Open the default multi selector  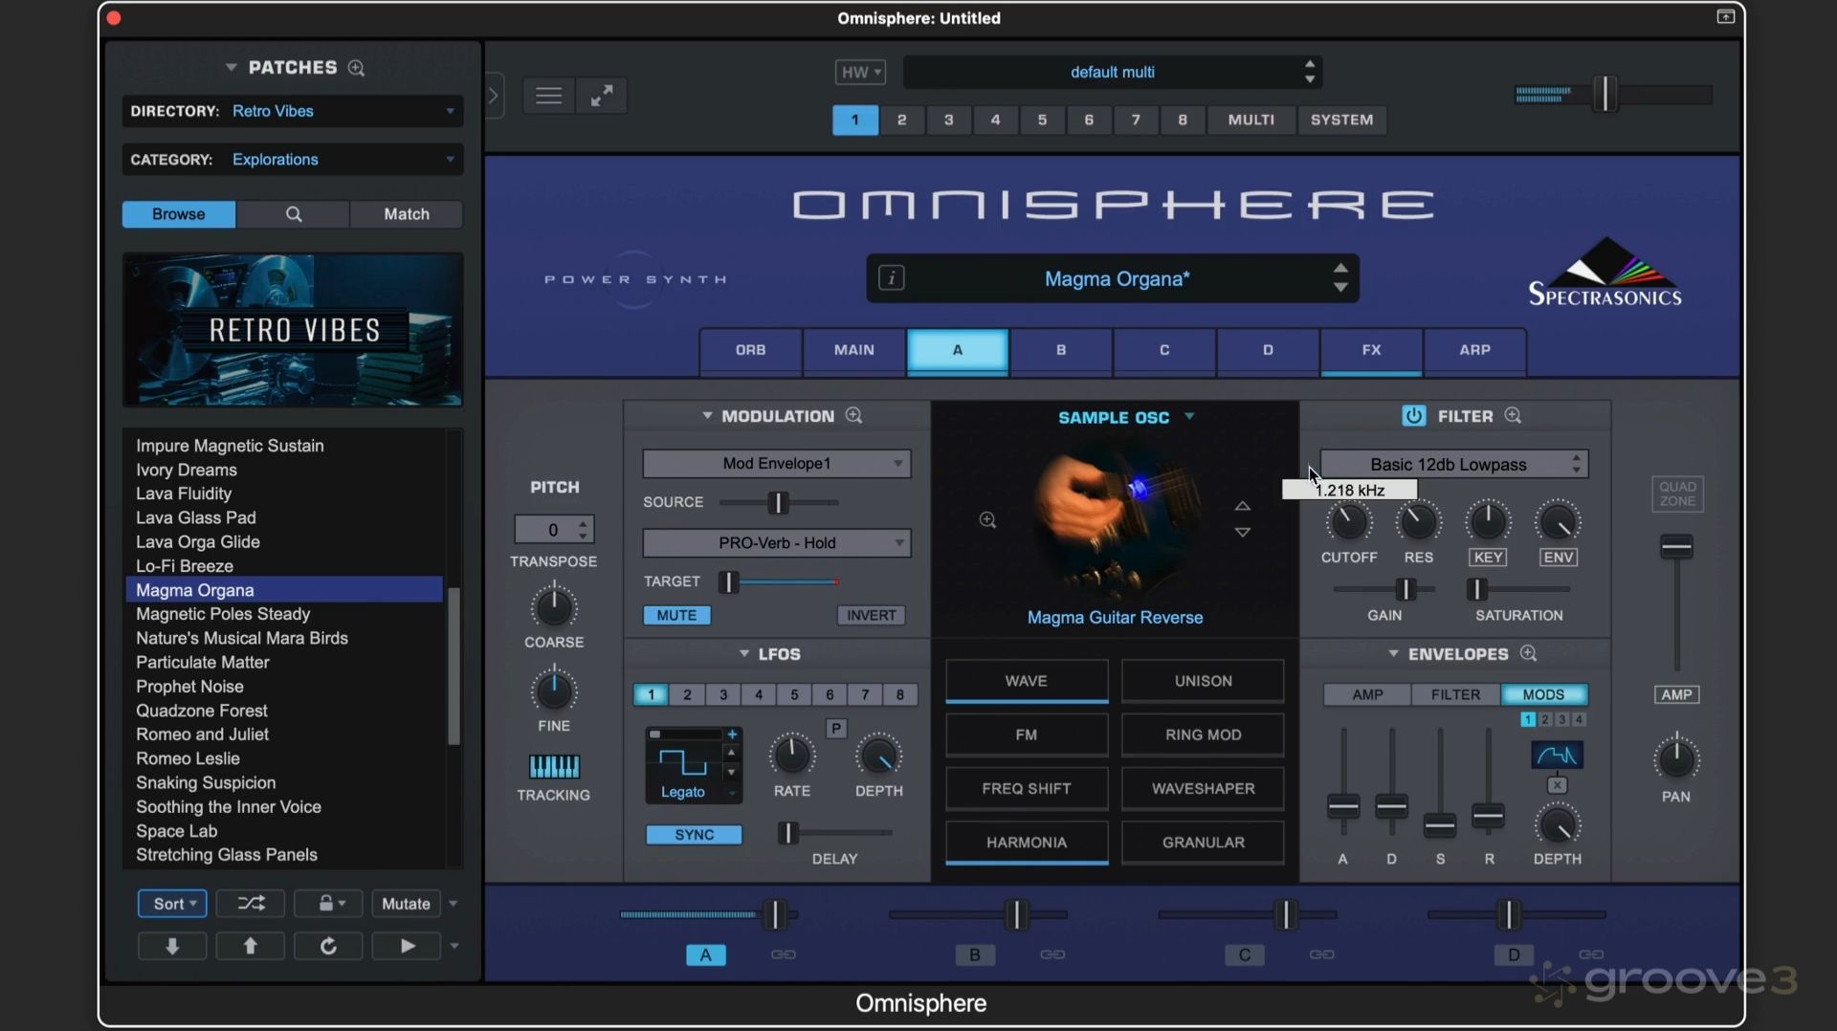[1113, 72]
